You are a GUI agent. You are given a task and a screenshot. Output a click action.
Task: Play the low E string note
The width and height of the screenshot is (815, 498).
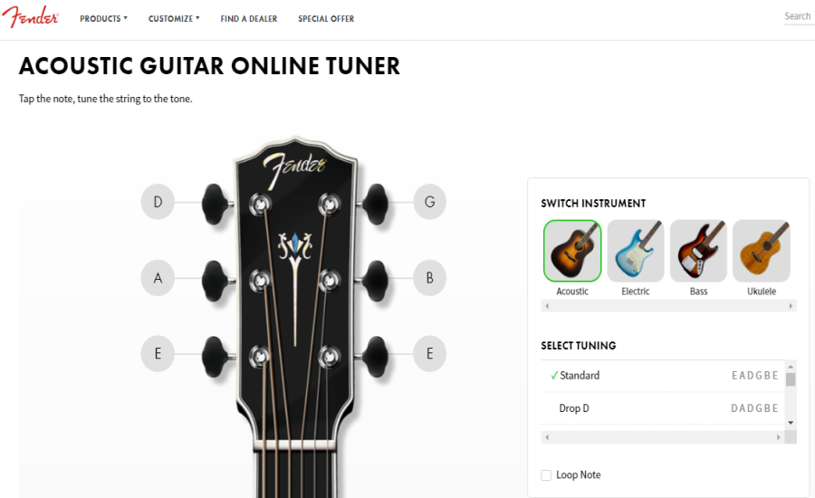click(x=158, y=354)
